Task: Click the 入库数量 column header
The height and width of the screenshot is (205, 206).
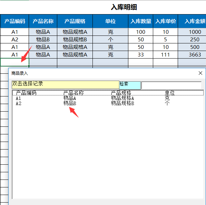Action: pyautogui.click(x=140, y=21)
